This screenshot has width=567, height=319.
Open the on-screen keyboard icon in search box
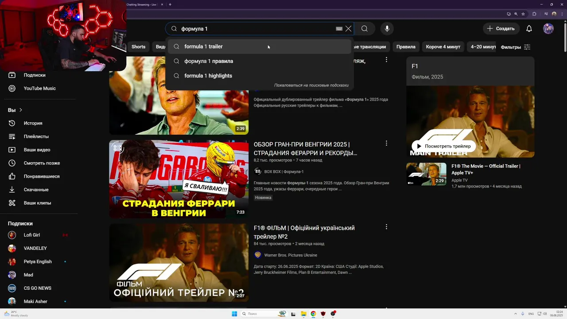click(x=339, y=29)
